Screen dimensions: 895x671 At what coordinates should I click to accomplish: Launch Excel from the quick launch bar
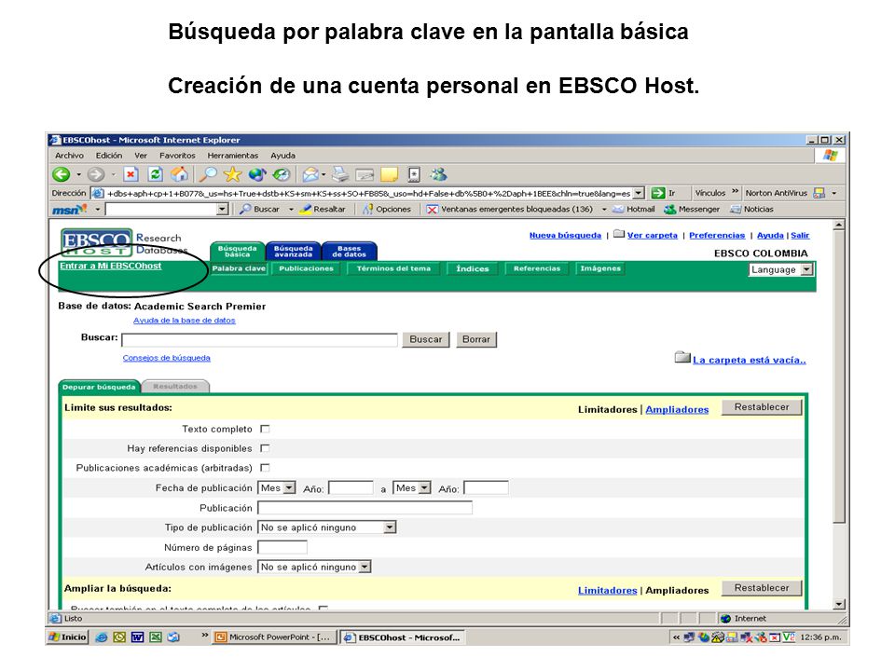156,637
